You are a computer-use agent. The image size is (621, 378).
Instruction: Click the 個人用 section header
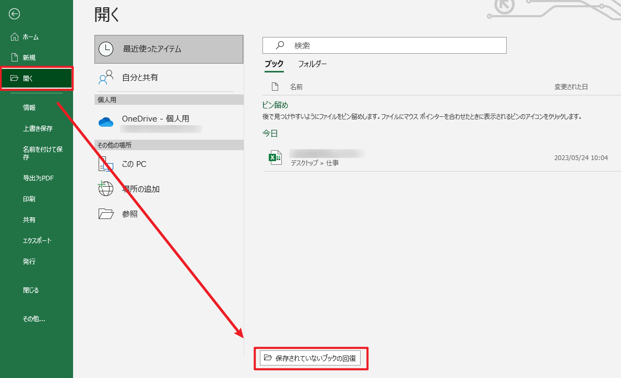tap(169, 100)
